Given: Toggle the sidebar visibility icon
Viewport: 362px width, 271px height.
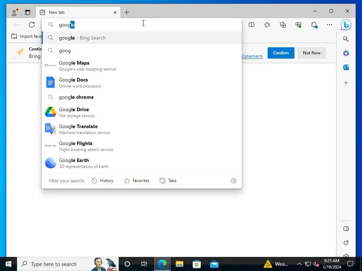Looking at the screenshot, I should [346, 229].
